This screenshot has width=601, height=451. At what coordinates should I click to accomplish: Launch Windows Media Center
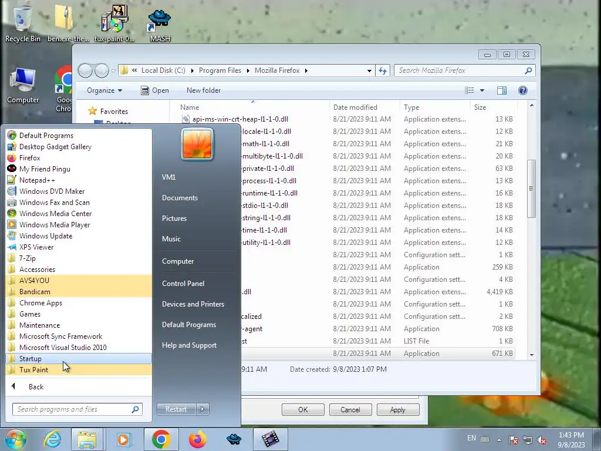click(79, 213)
